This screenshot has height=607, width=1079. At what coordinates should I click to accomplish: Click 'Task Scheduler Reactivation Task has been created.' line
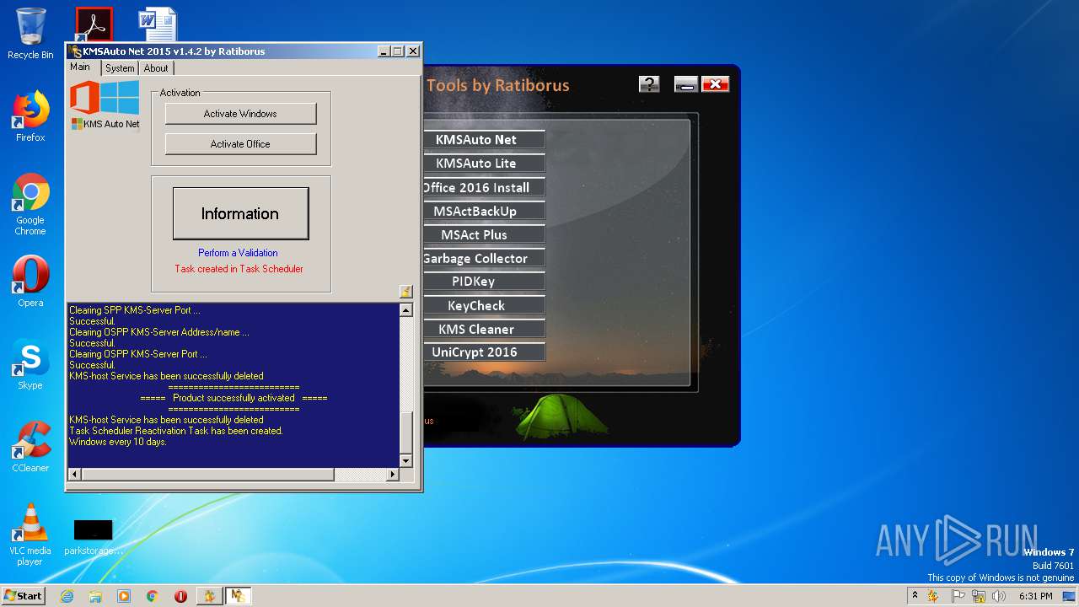176,431
